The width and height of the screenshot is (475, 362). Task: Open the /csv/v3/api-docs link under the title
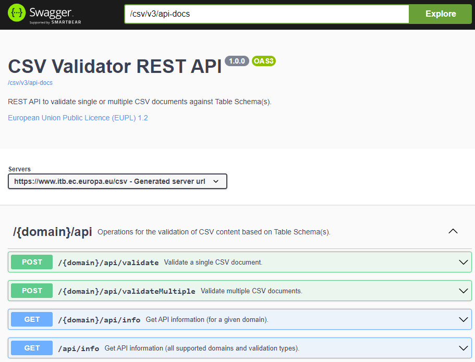[30, 83]
